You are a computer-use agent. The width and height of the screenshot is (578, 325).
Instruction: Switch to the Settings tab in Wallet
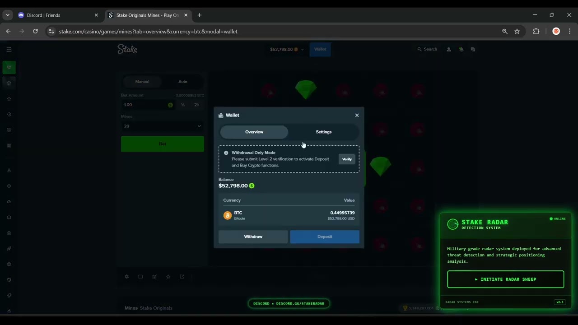[324, 132]
